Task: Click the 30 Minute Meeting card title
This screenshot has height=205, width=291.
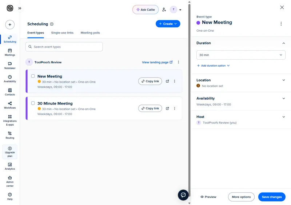Action: [x=55, y=103]
